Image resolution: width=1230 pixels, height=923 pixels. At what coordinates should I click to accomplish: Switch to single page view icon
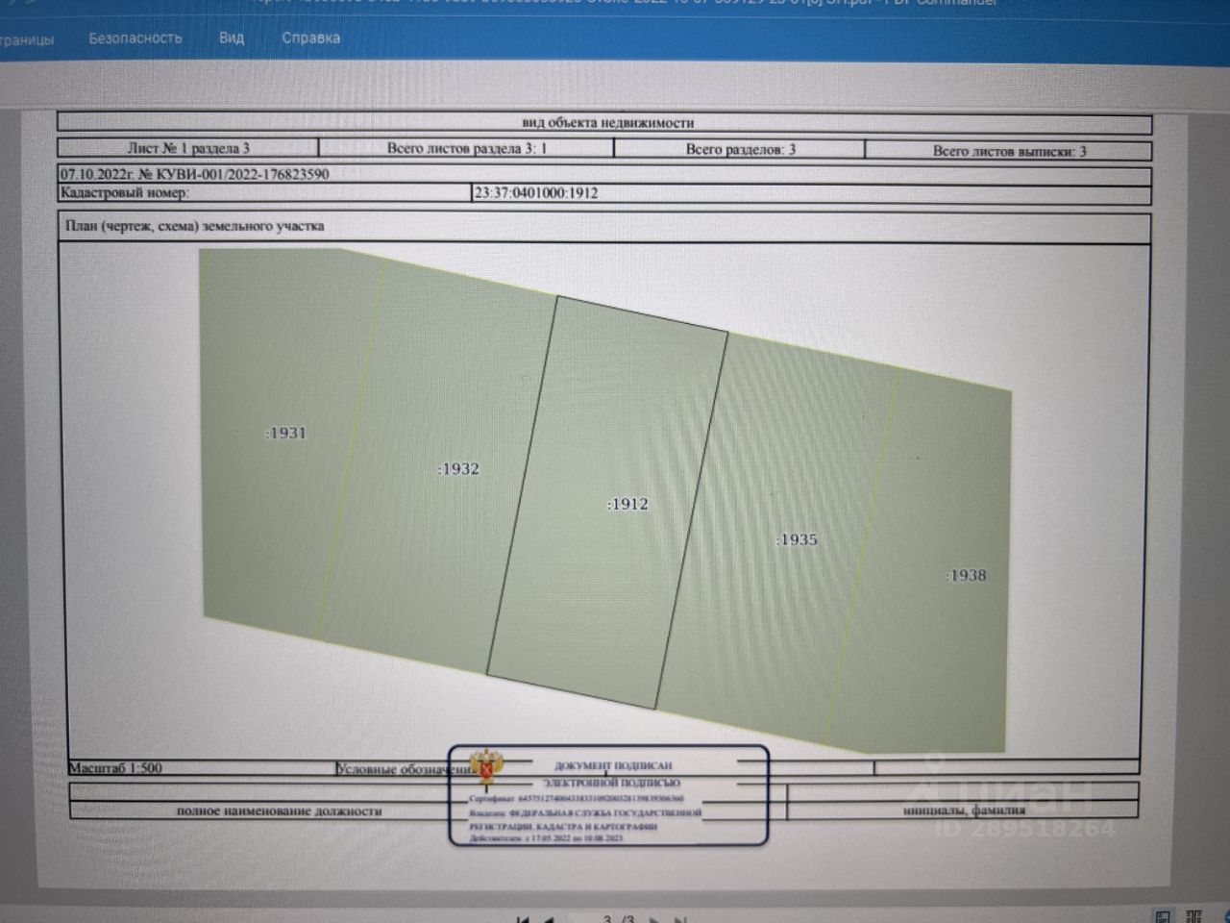pyautogui.click(x=1163, y=916)
